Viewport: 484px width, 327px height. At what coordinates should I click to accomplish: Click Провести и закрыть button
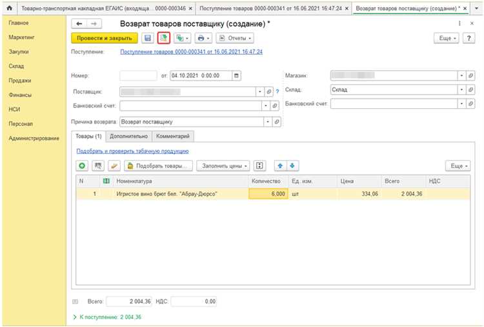coord(105,38)
